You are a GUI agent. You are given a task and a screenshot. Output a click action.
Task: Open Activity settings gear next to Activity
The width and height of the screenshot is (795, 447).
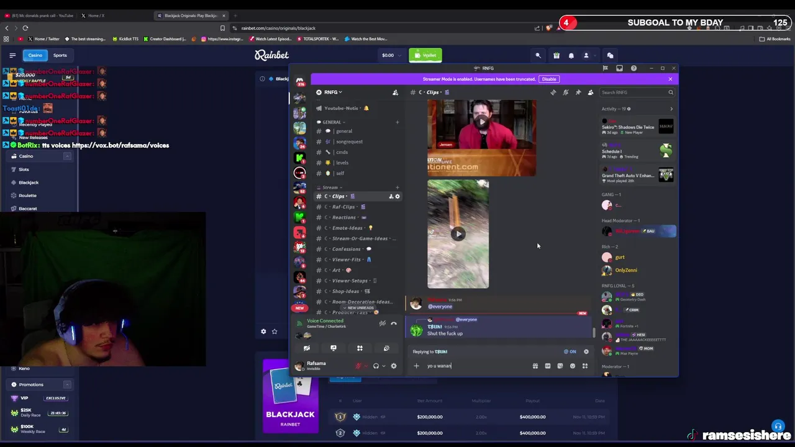tap(629, 109)
